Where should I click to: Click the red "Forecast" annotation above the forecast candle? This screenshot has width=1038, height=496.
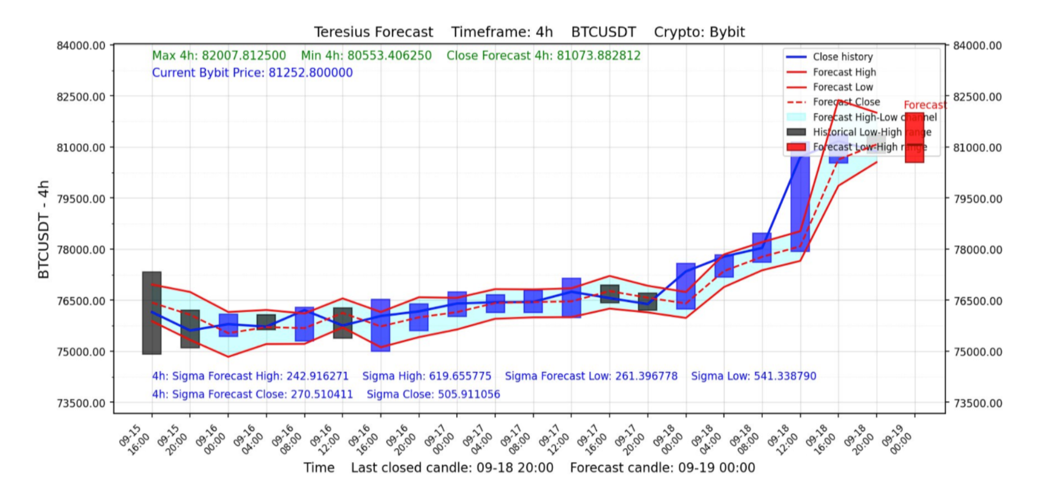[925, 105]
